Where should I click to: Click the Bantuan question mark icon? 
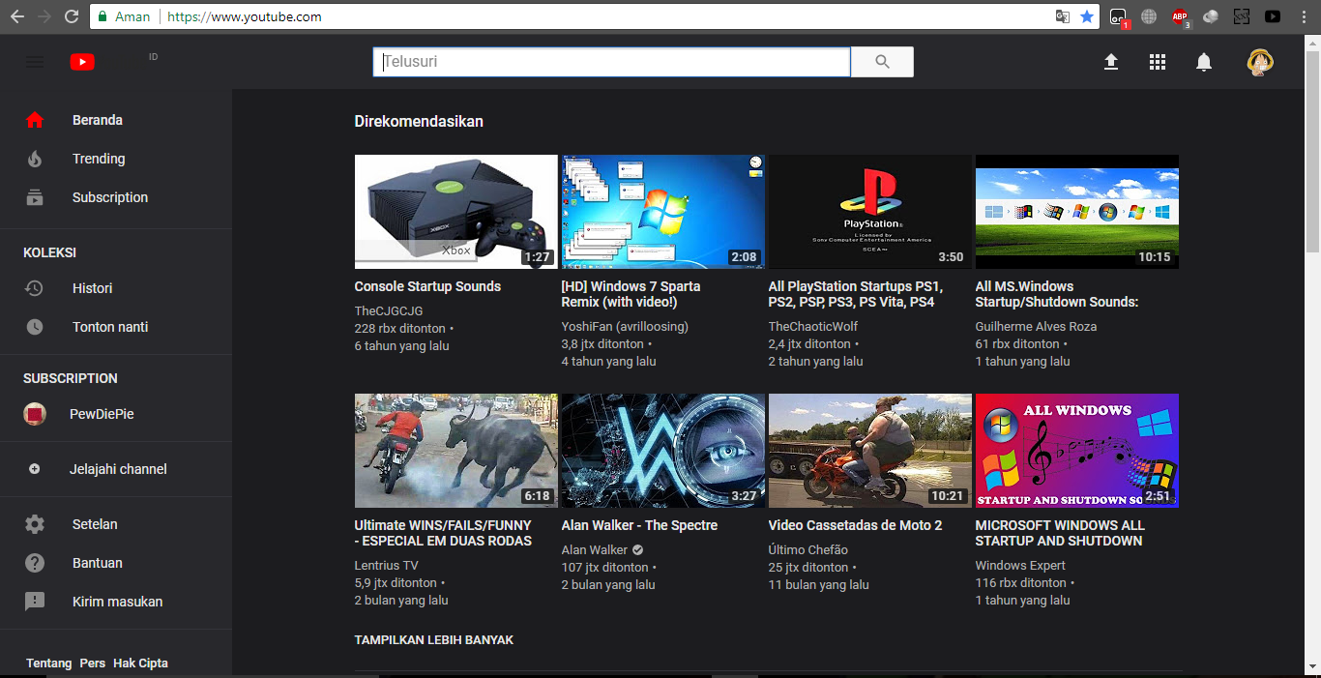(35, 563)
